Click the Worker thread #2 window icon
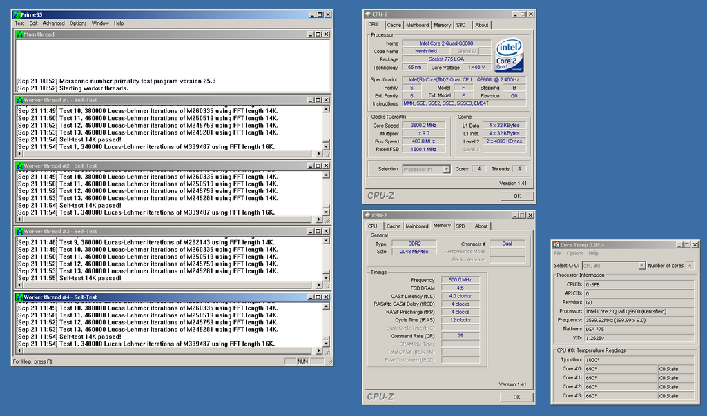The width and height of the screenshot is (707, 416). click(19, 166)
